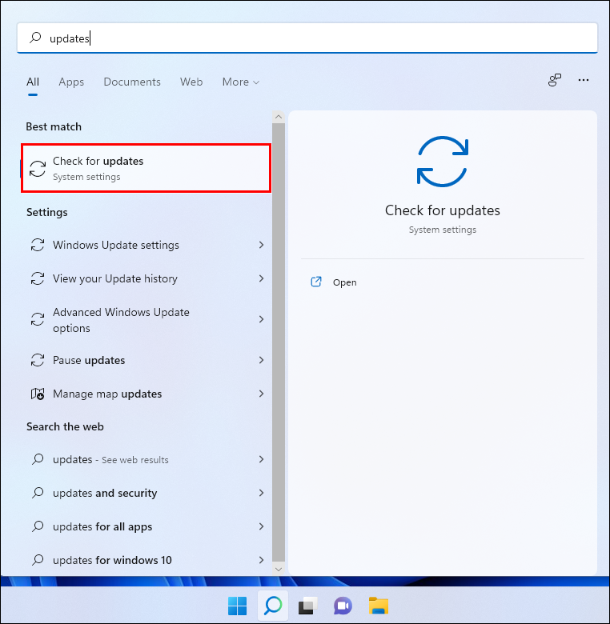Click Open in the preview pane
Screen dimensions: 610x624
(345, 282)
